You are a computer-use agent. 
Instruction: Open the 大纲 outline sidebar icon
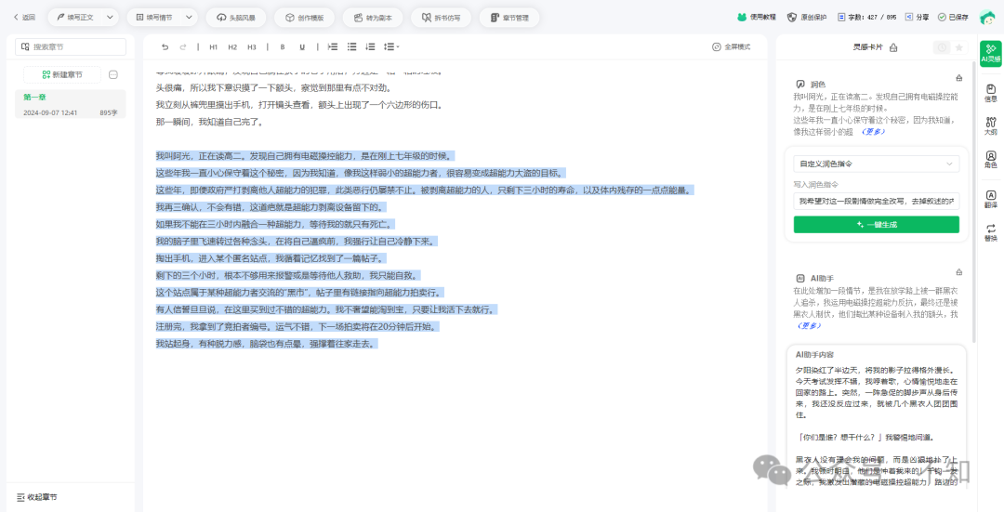pyautogui.click(x=990, y=126)
